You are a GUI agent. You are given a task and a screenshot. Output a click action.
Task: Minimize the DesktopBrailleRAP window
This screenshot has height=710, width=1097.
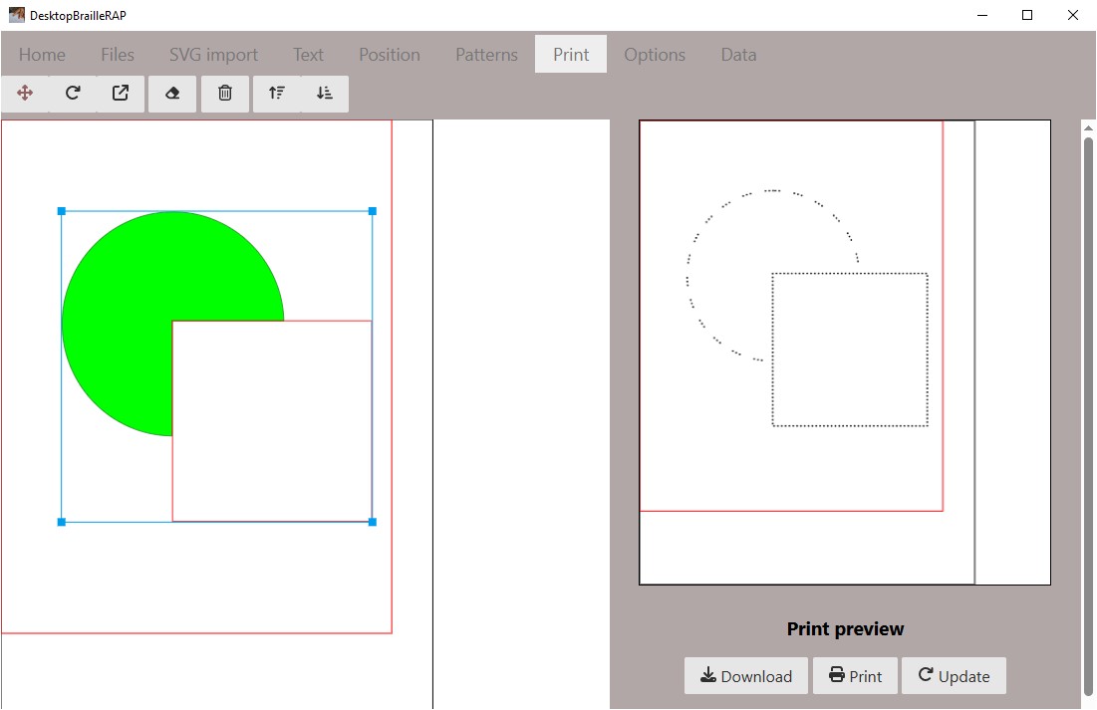coord(982,15)
